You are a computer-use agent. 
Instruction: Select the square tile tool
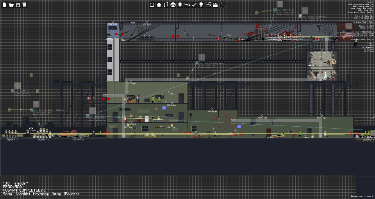(x=152, y=5)
